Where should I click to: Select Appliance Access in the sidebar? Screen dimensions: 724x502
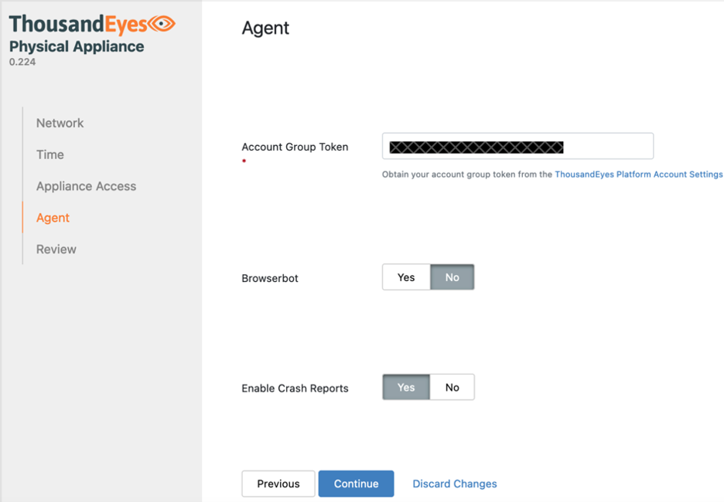pyautogui.click(x=86, y=186)
